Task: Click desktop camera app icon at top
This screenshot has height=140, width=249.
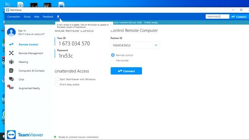Action: [20, 5]
